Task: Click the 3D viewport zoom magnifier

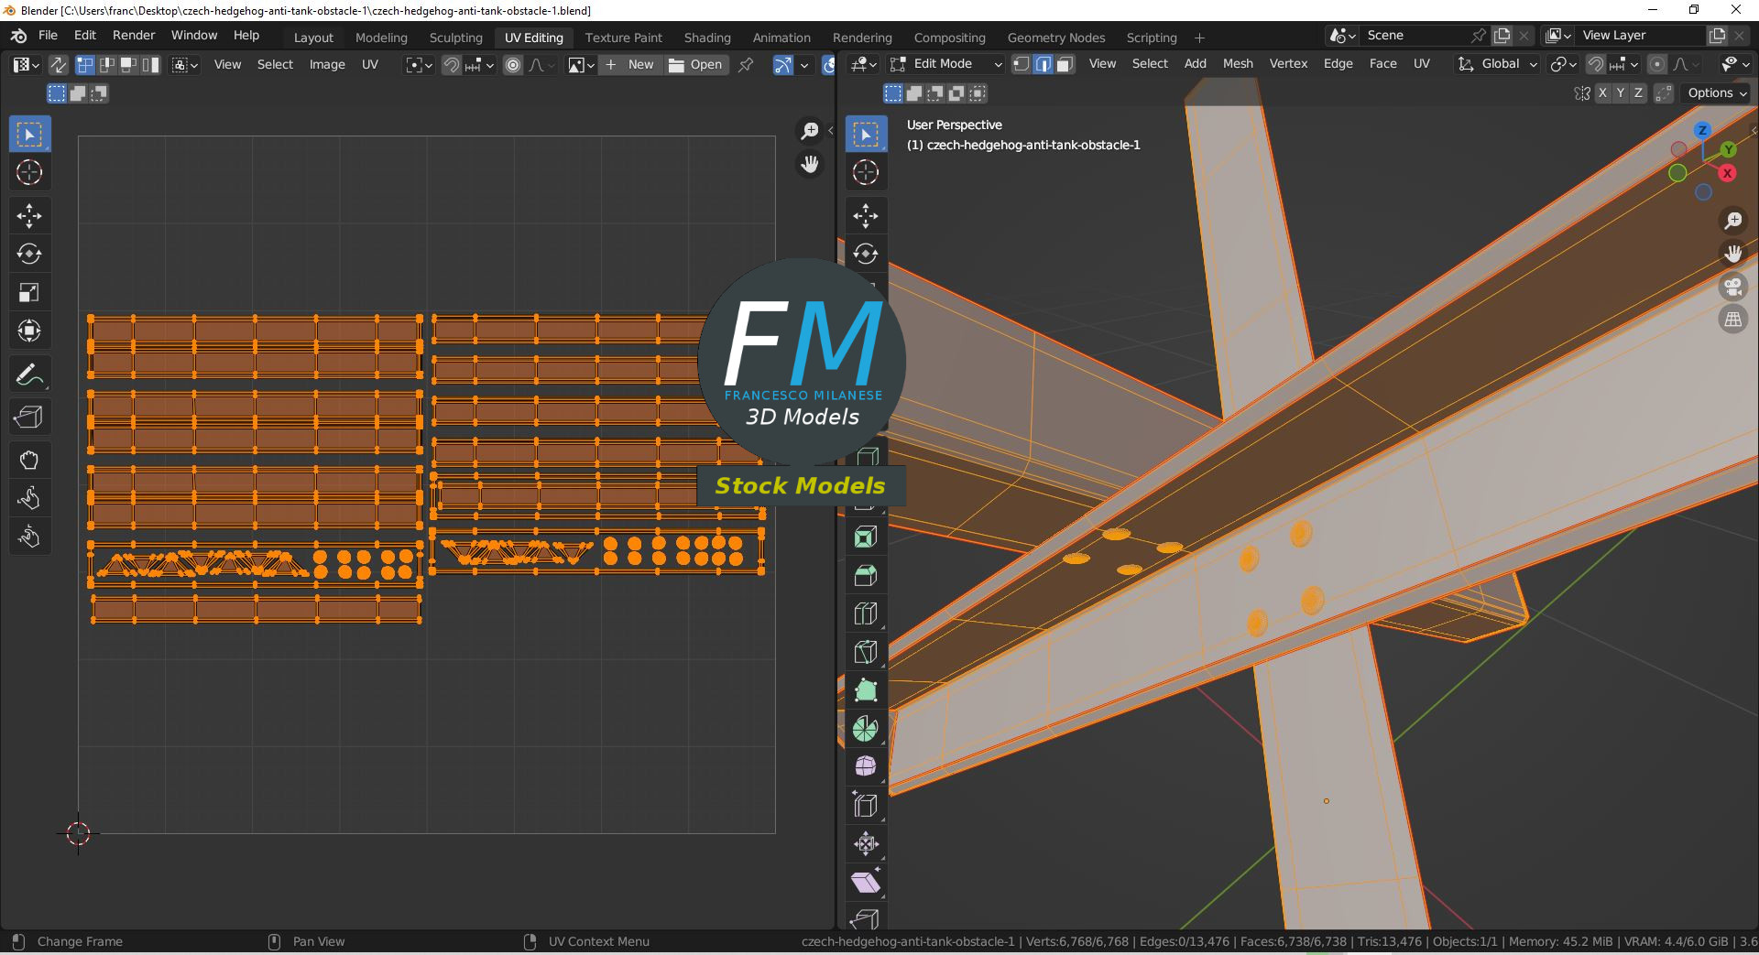Action: (x=1733, y=221)
